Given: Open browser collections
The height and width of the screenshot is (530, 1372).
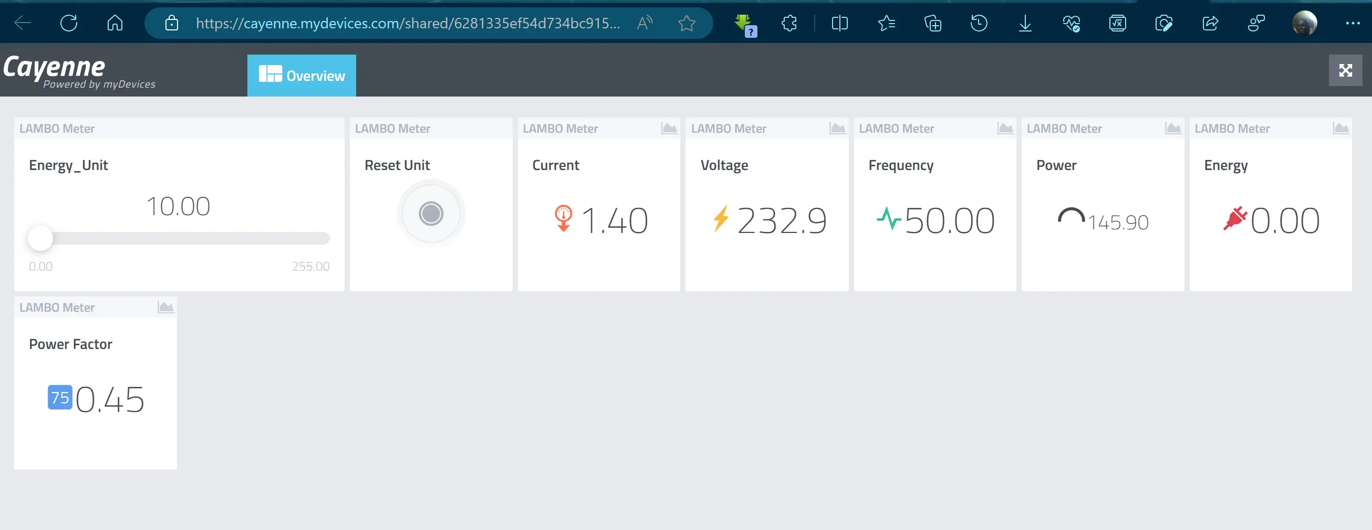Looking at the screenshot, I should pos(932,23).
